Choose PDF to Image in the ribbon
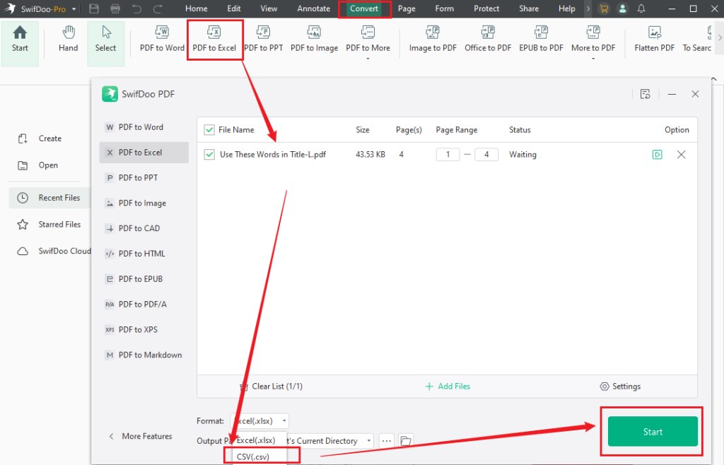Viewport: 724px width, 465px height. pos(314,39)
